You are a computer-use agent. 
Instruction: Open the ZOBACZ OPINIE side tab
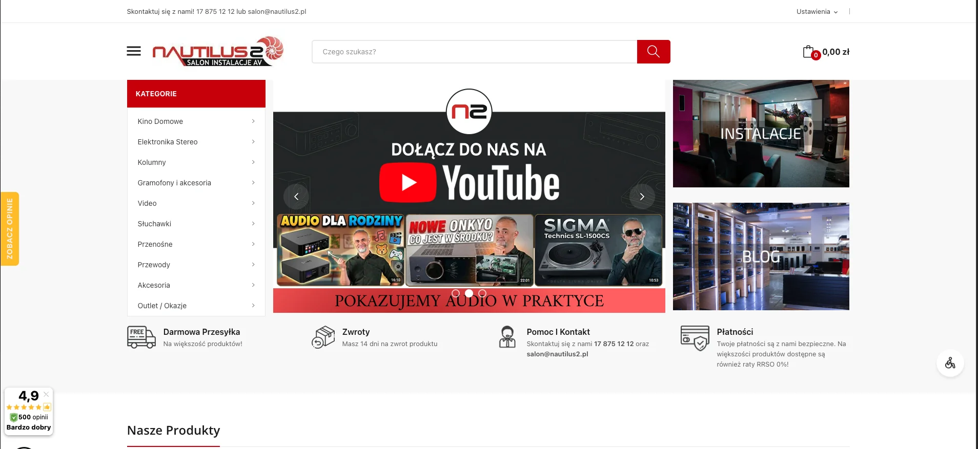[x=9, y=229]
